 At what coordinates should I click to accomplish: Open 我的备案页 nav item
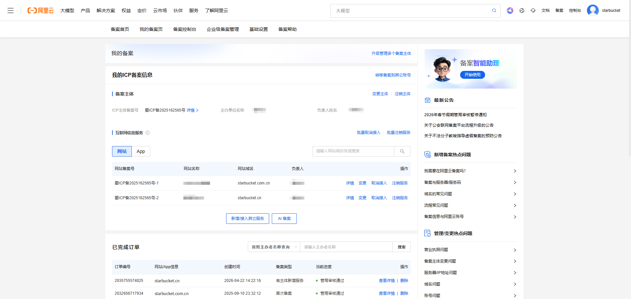(151, 29)
